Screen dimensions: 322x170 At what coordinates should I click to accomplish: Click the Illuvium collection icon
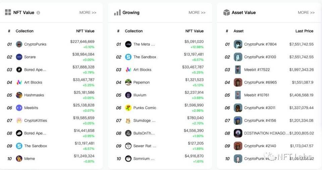(x=128, y=95)
